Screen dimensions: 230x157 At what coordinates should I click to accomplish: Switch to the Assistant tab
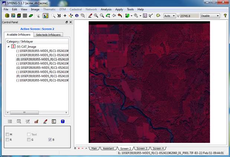[108, 148]
